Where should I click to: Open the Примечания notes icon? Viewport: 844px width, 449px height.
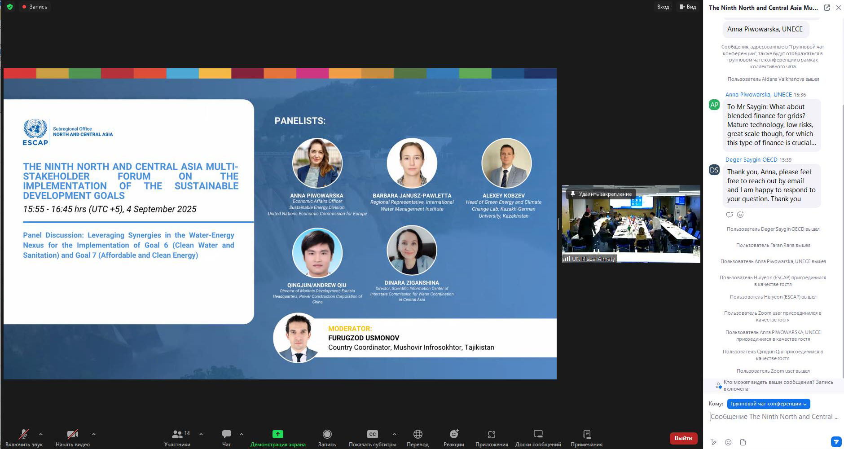point(587,434)
